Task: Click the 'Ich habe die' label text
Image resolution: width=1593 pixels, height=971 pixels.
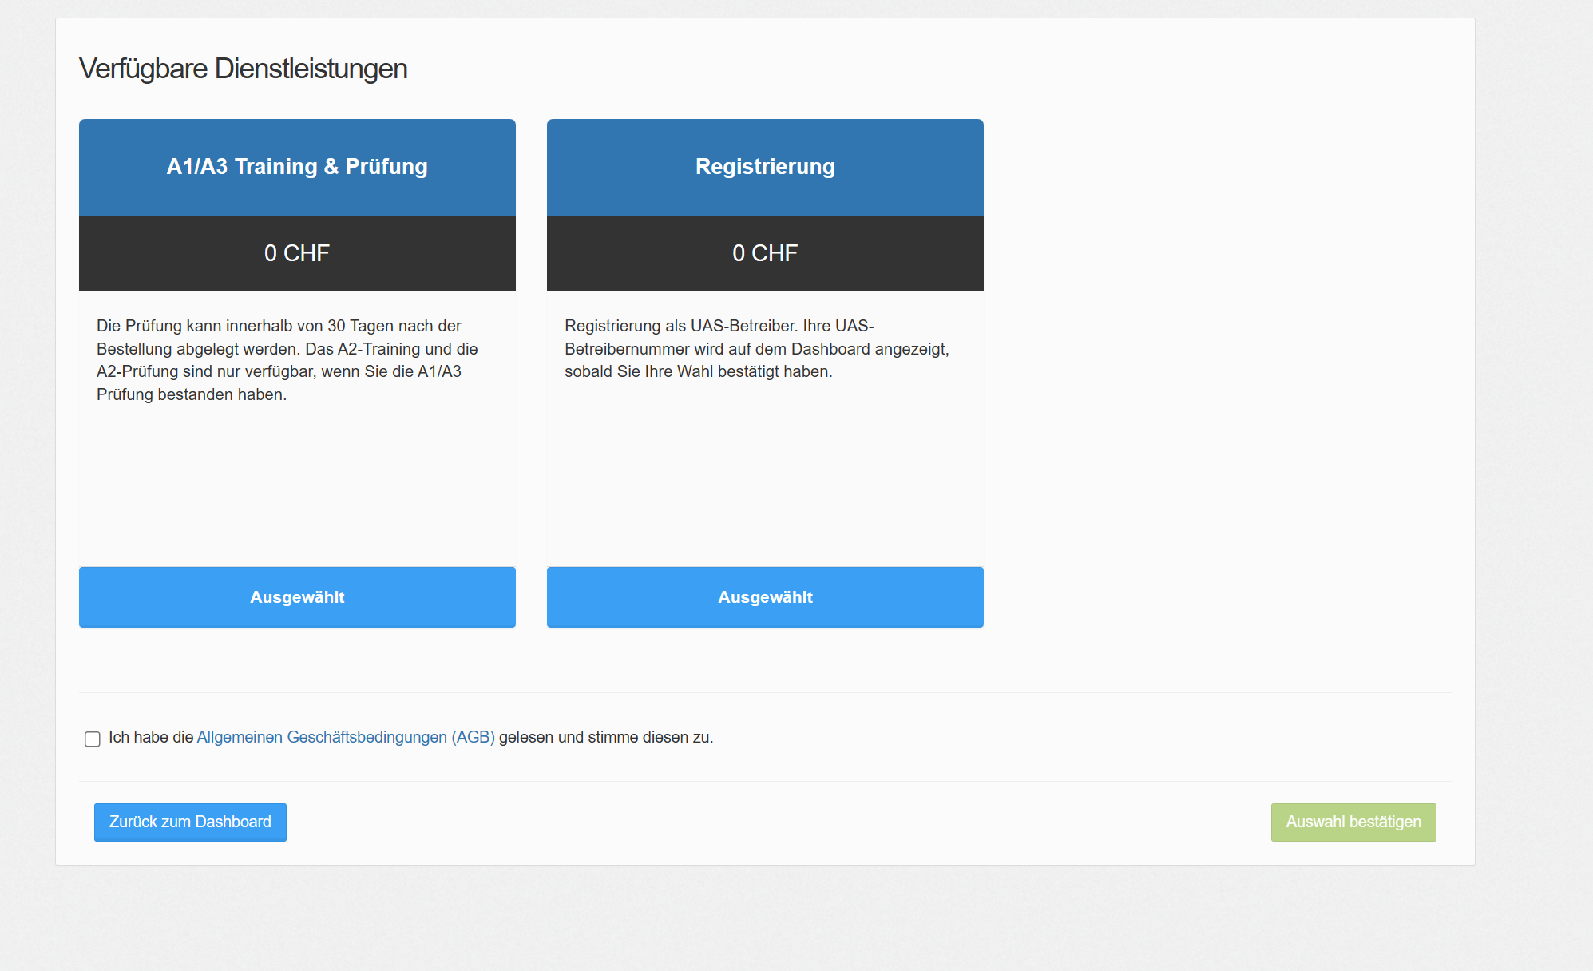Action: click(151, 737)
